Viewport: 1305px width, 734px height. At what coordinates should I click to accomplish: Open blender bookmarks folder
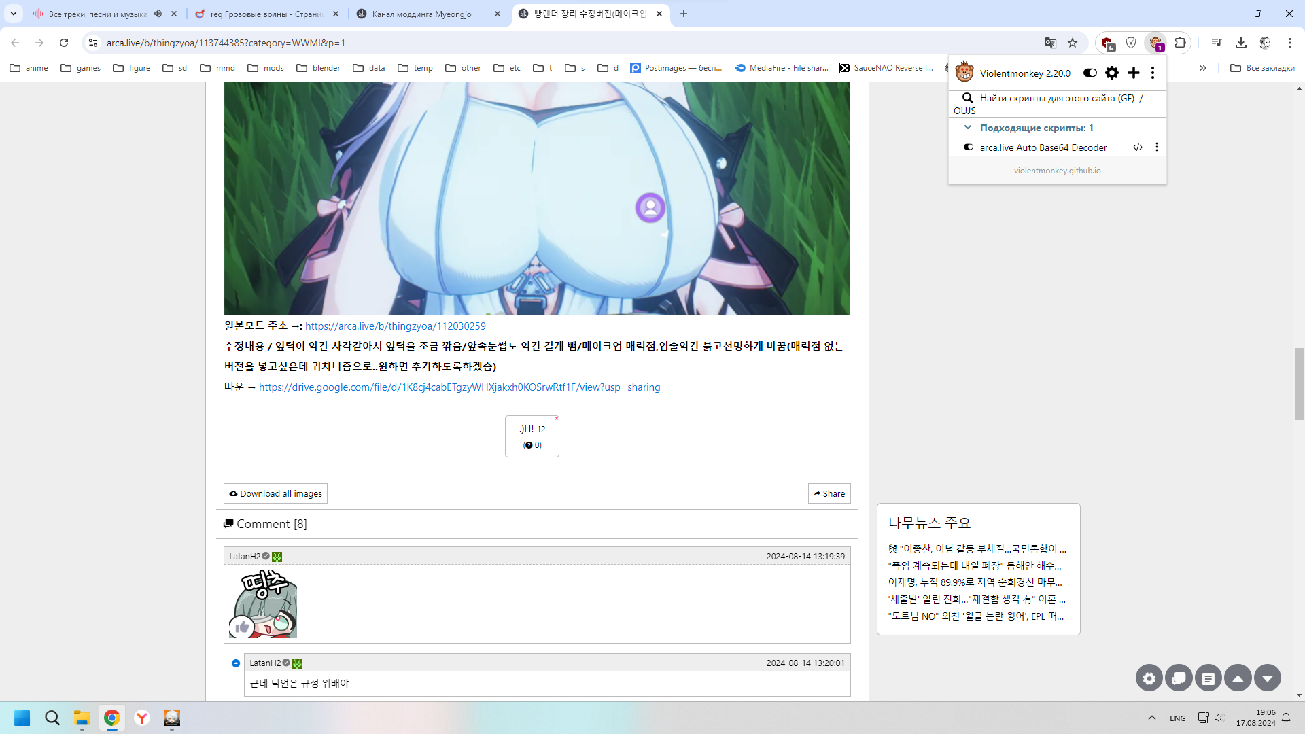pos(318,68)
